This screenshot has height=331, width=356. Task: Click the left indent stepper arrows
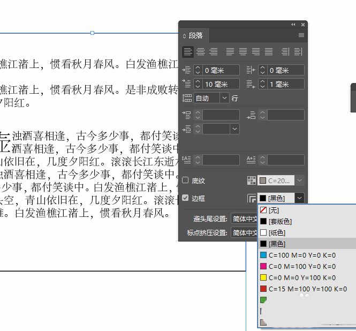(198, 70)
